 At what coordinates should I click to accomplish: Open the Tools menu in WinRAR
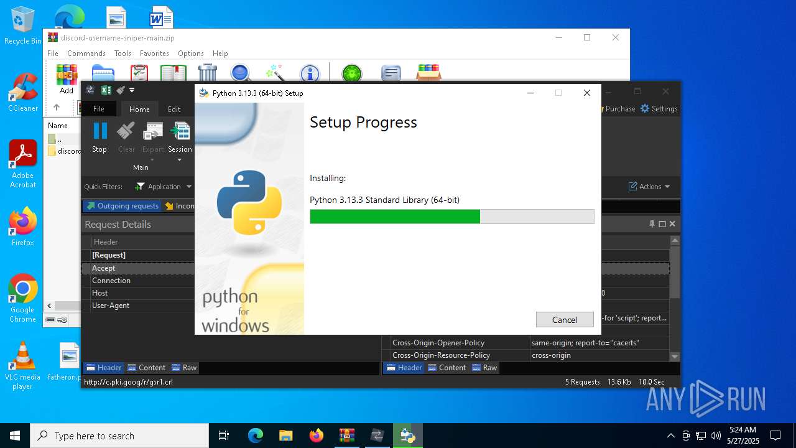(x=123, y=54)
